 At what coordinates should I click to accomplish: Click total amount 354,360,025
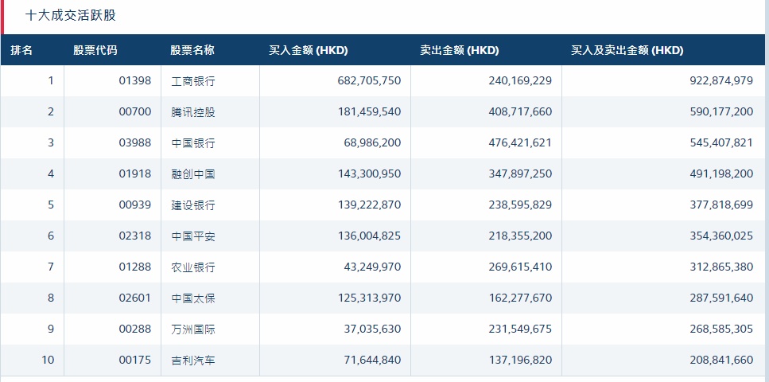[x=721, y=236]
